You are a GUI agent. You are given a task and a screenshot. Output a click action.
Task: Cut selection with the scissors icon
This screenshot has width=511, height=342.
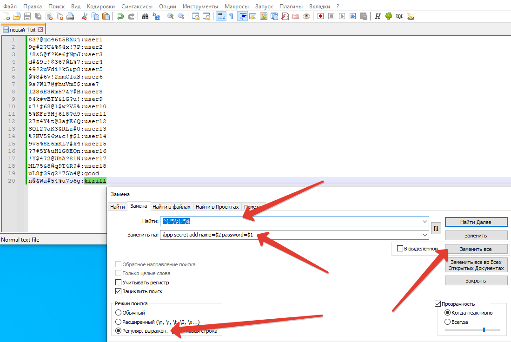(x=85, y=16)
